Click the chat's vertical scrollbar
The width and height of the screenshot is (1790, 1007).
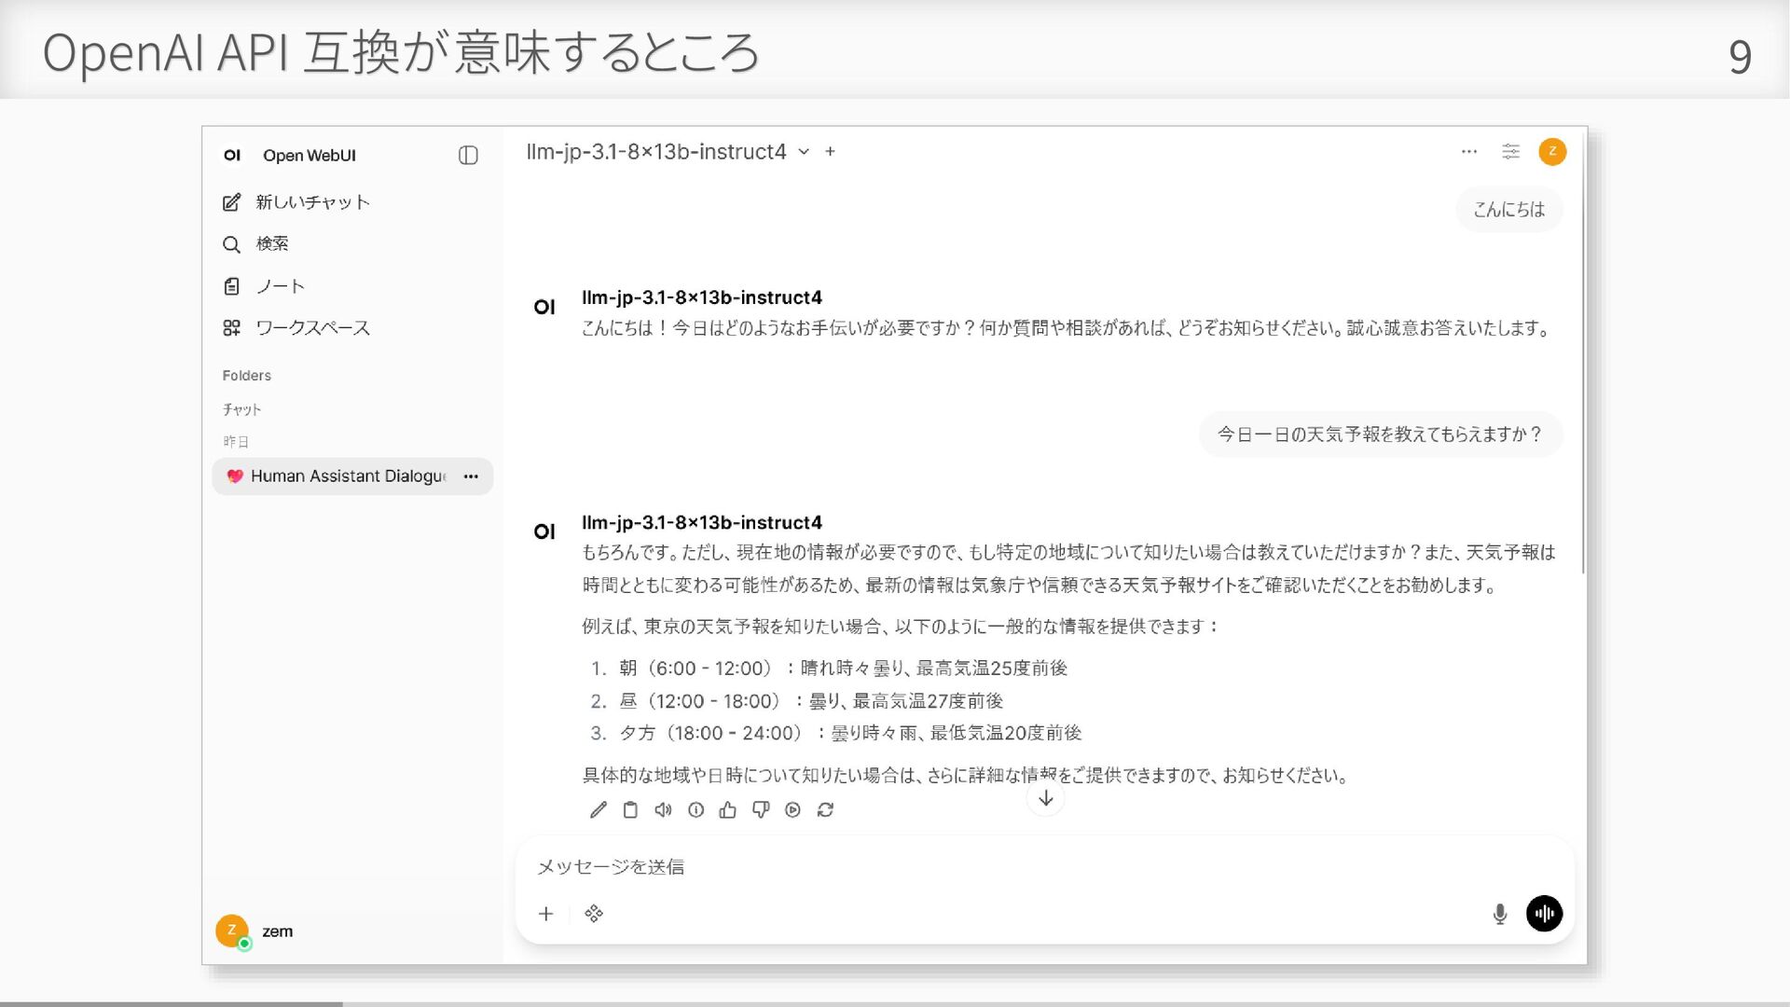1582,373
